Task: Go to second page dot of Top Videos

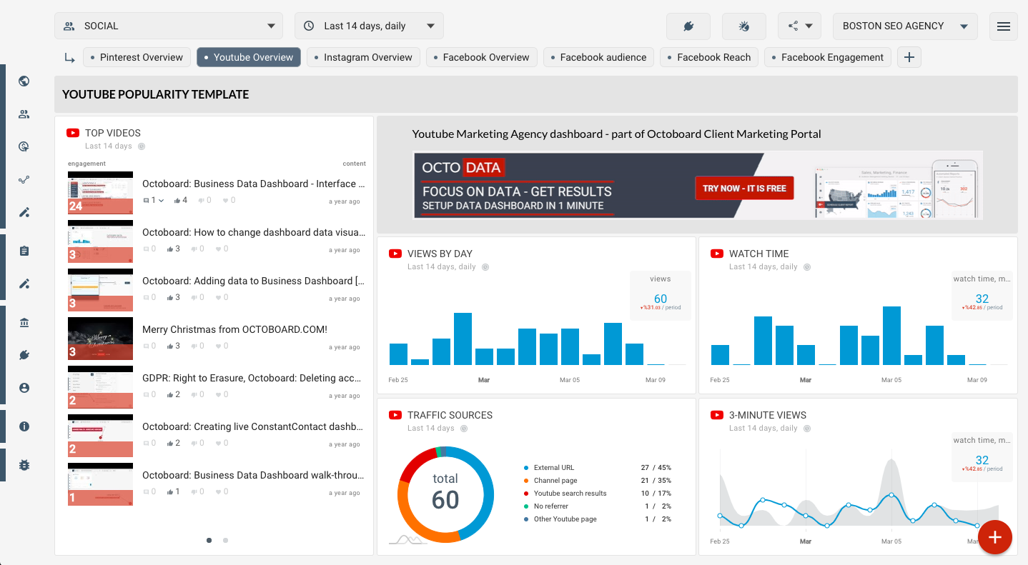Action: tap(226, 541)
